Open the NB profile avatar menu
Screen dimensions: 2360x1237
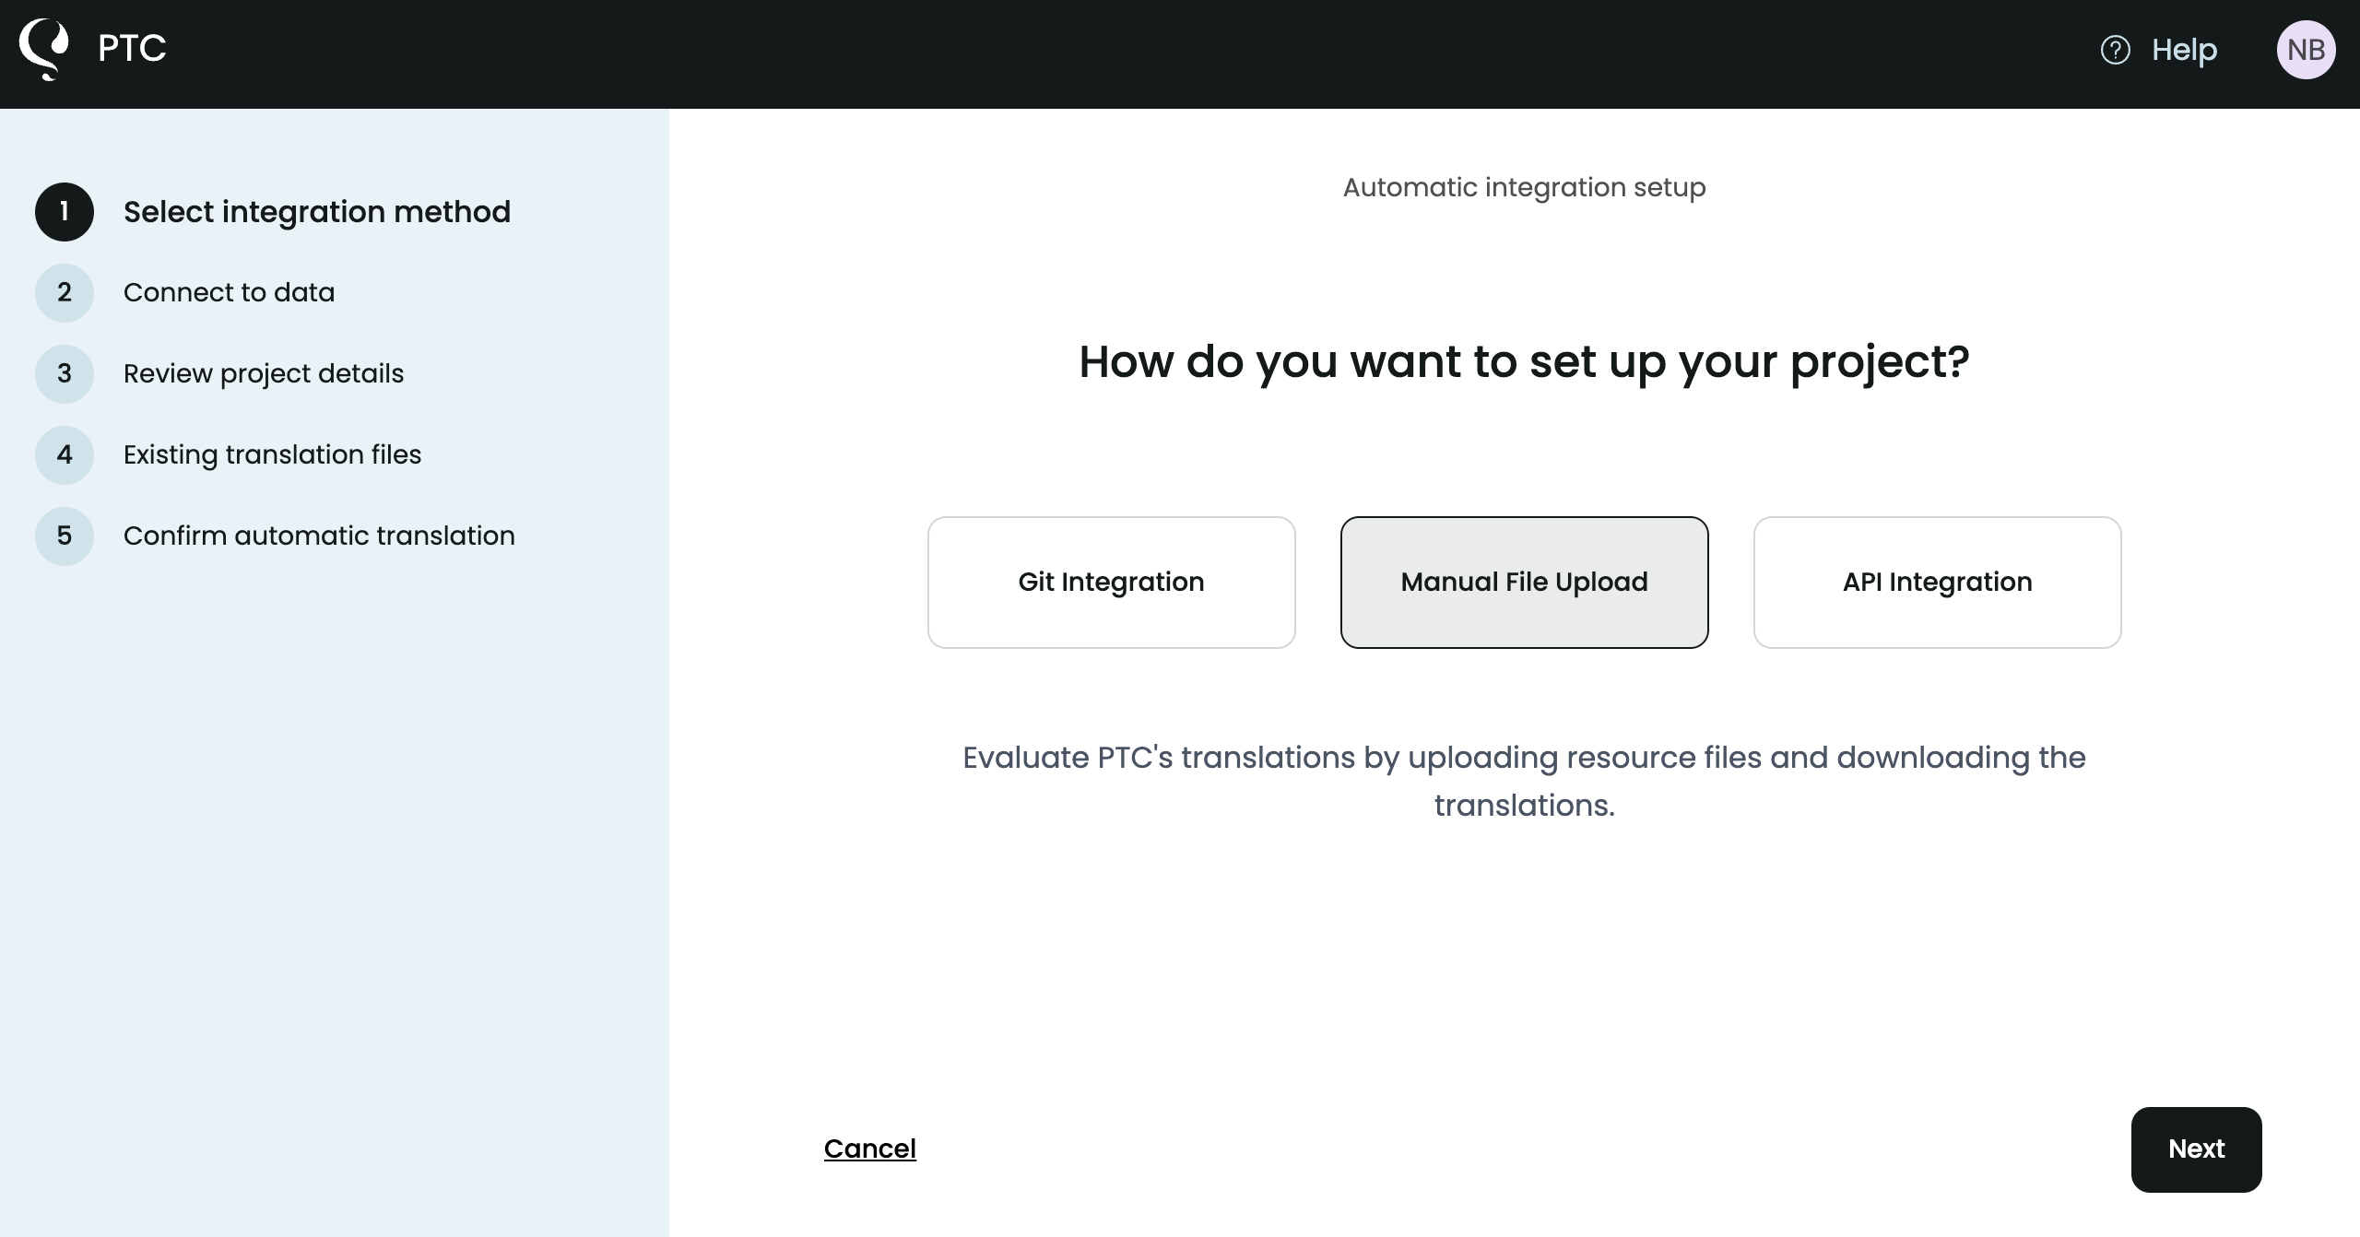point(2307,49)
